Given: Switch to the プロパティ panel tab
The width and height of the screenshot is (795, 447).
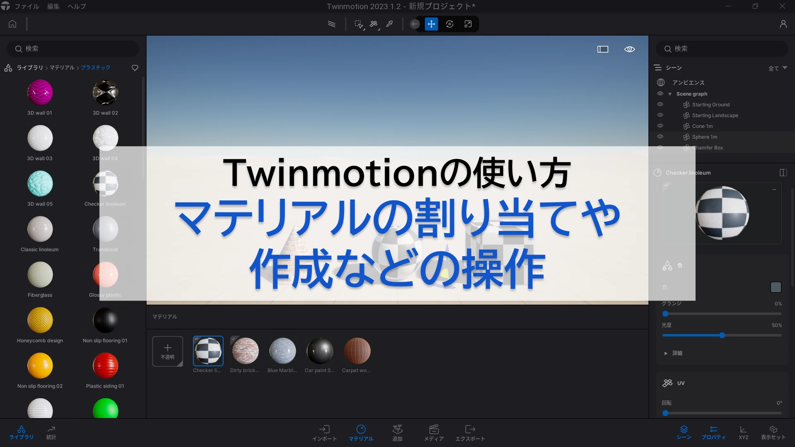Looking at the screenshot, I should [x=713, y=432].
